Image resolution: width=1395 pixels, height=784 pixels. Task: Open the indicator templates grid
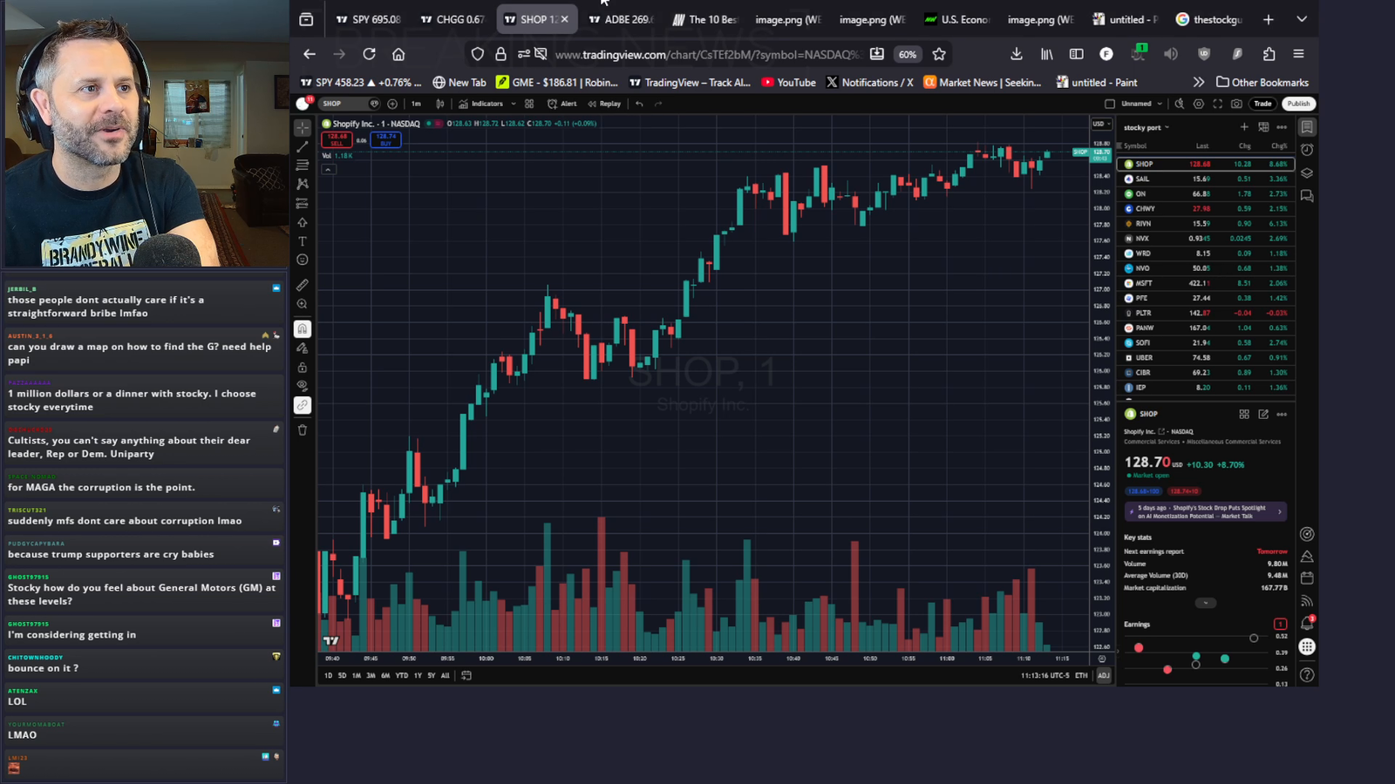(529, 104)
